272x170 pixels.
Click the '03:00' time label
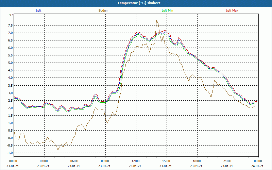tap(44, 161)
